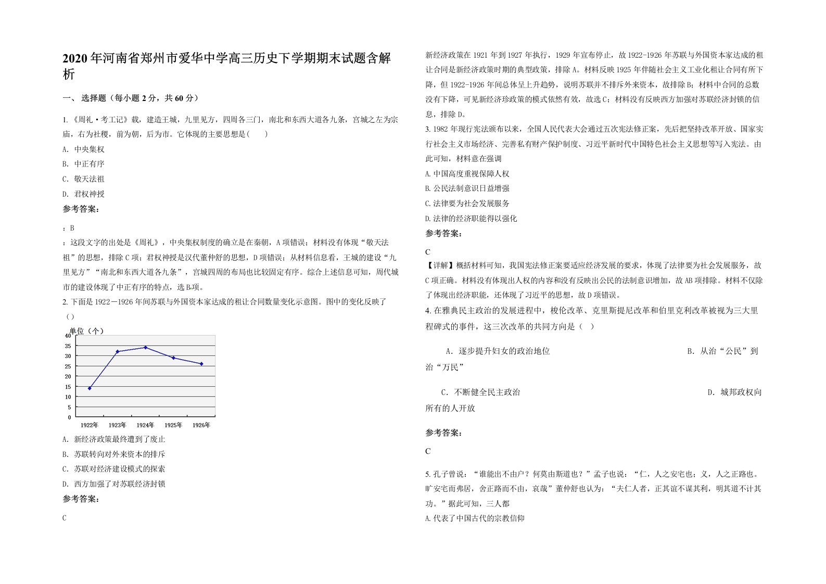826x584 pixels.
Task: Choose option 'C. 敬天法祖' in question 1
Action: tap(83, 179)
